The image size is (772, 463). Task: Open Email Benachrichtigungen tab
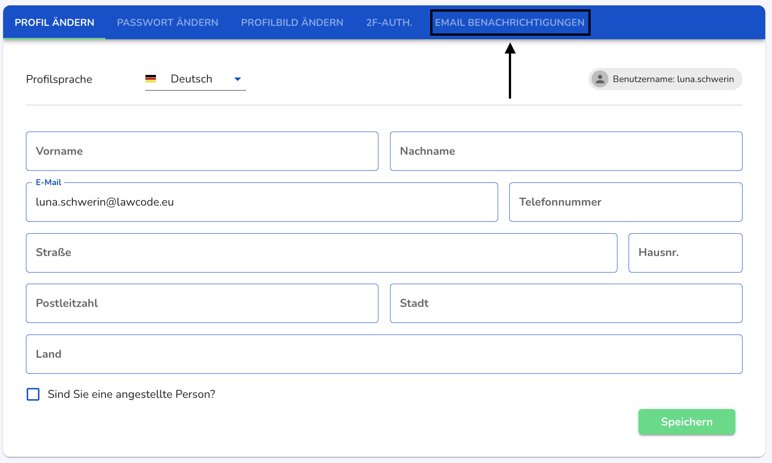[510, 22]
